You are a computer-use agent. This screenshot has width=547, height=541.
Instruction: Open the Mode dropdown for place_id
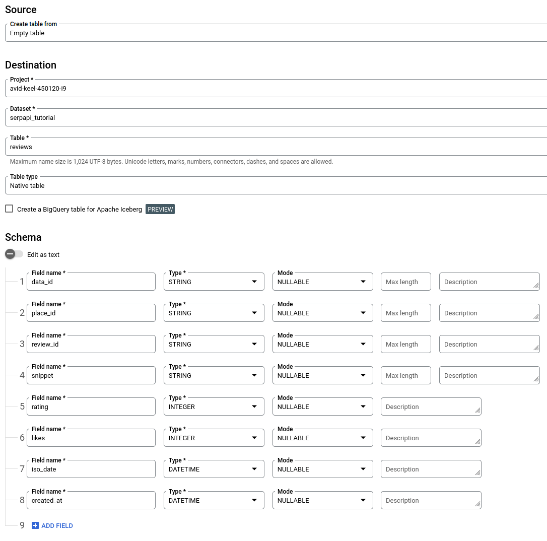coord(323,313)
